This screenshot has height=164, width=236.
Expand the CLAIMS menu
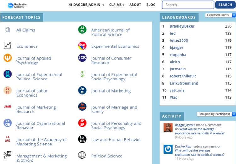117,5
